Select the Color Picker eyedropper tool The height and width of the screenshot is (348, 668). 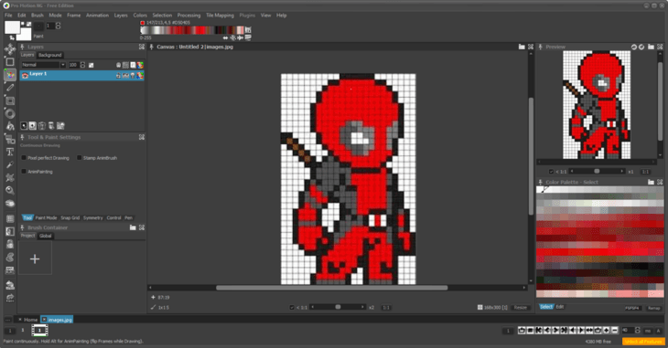pos(10,164)
